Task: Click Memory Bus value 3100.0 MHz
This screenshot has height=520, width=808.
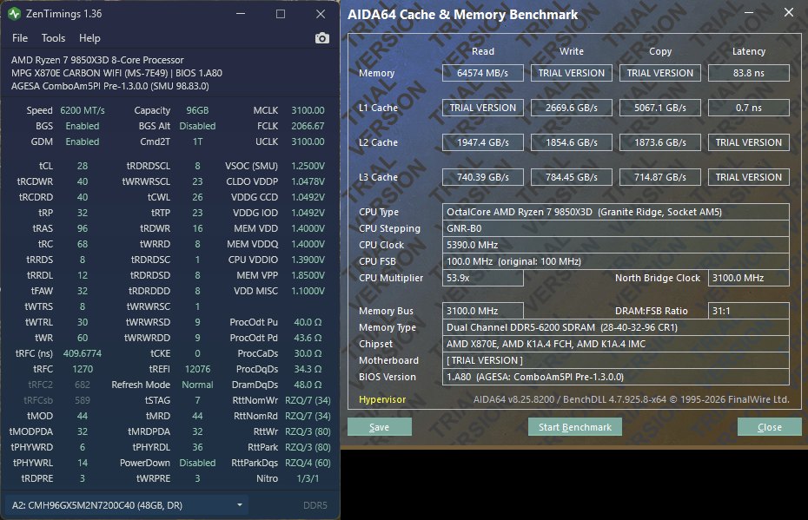Action: (x=483, y=311)
